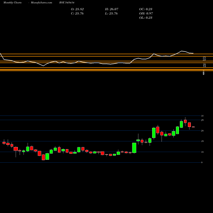Image resolution: width=213 pixels, height=213 pixels.
Task: Click the "BSE 543414" stock code
Action: tap(67, 3)
